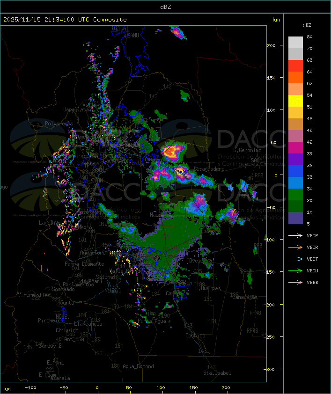Select the gray 65-70 dBZ swatch

click(x=295, y=54)
